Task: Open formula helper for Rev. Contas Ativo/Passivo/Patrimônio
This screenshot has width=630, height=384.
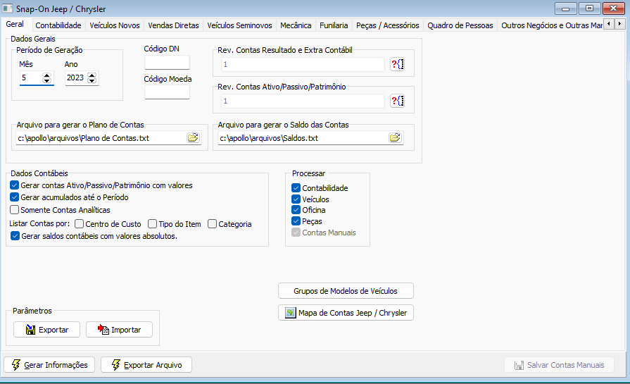Action: coord(398,101)
